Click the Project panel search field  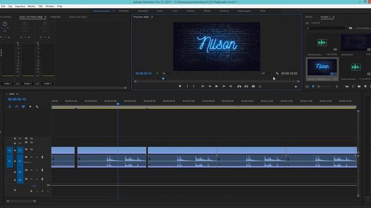[326, 28]
